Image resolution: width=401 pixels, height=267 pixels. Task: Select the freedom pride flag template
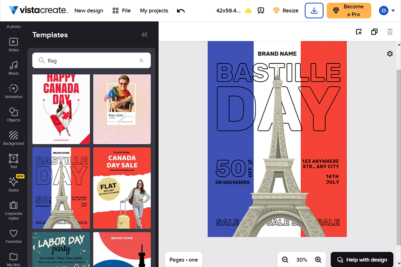pyautogui.click(x=122, y=109)
